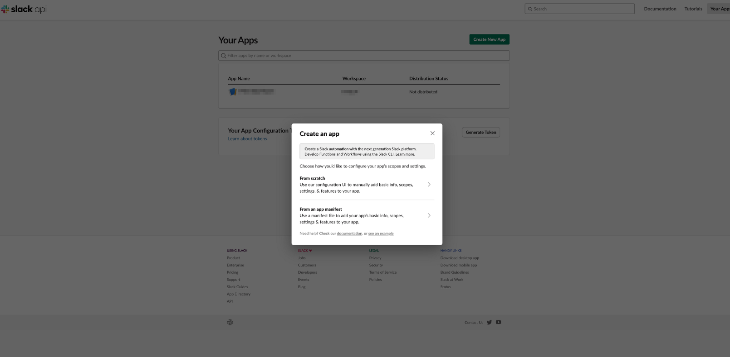This screenshot has height=357, width=730.
Task: Open the Tutorials nav item
Action: tap(693, 9)
